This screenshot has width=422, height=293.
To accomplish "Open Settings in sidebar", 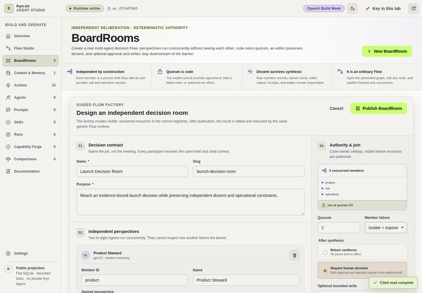I will pyautogui.click(x=30, y=253).
